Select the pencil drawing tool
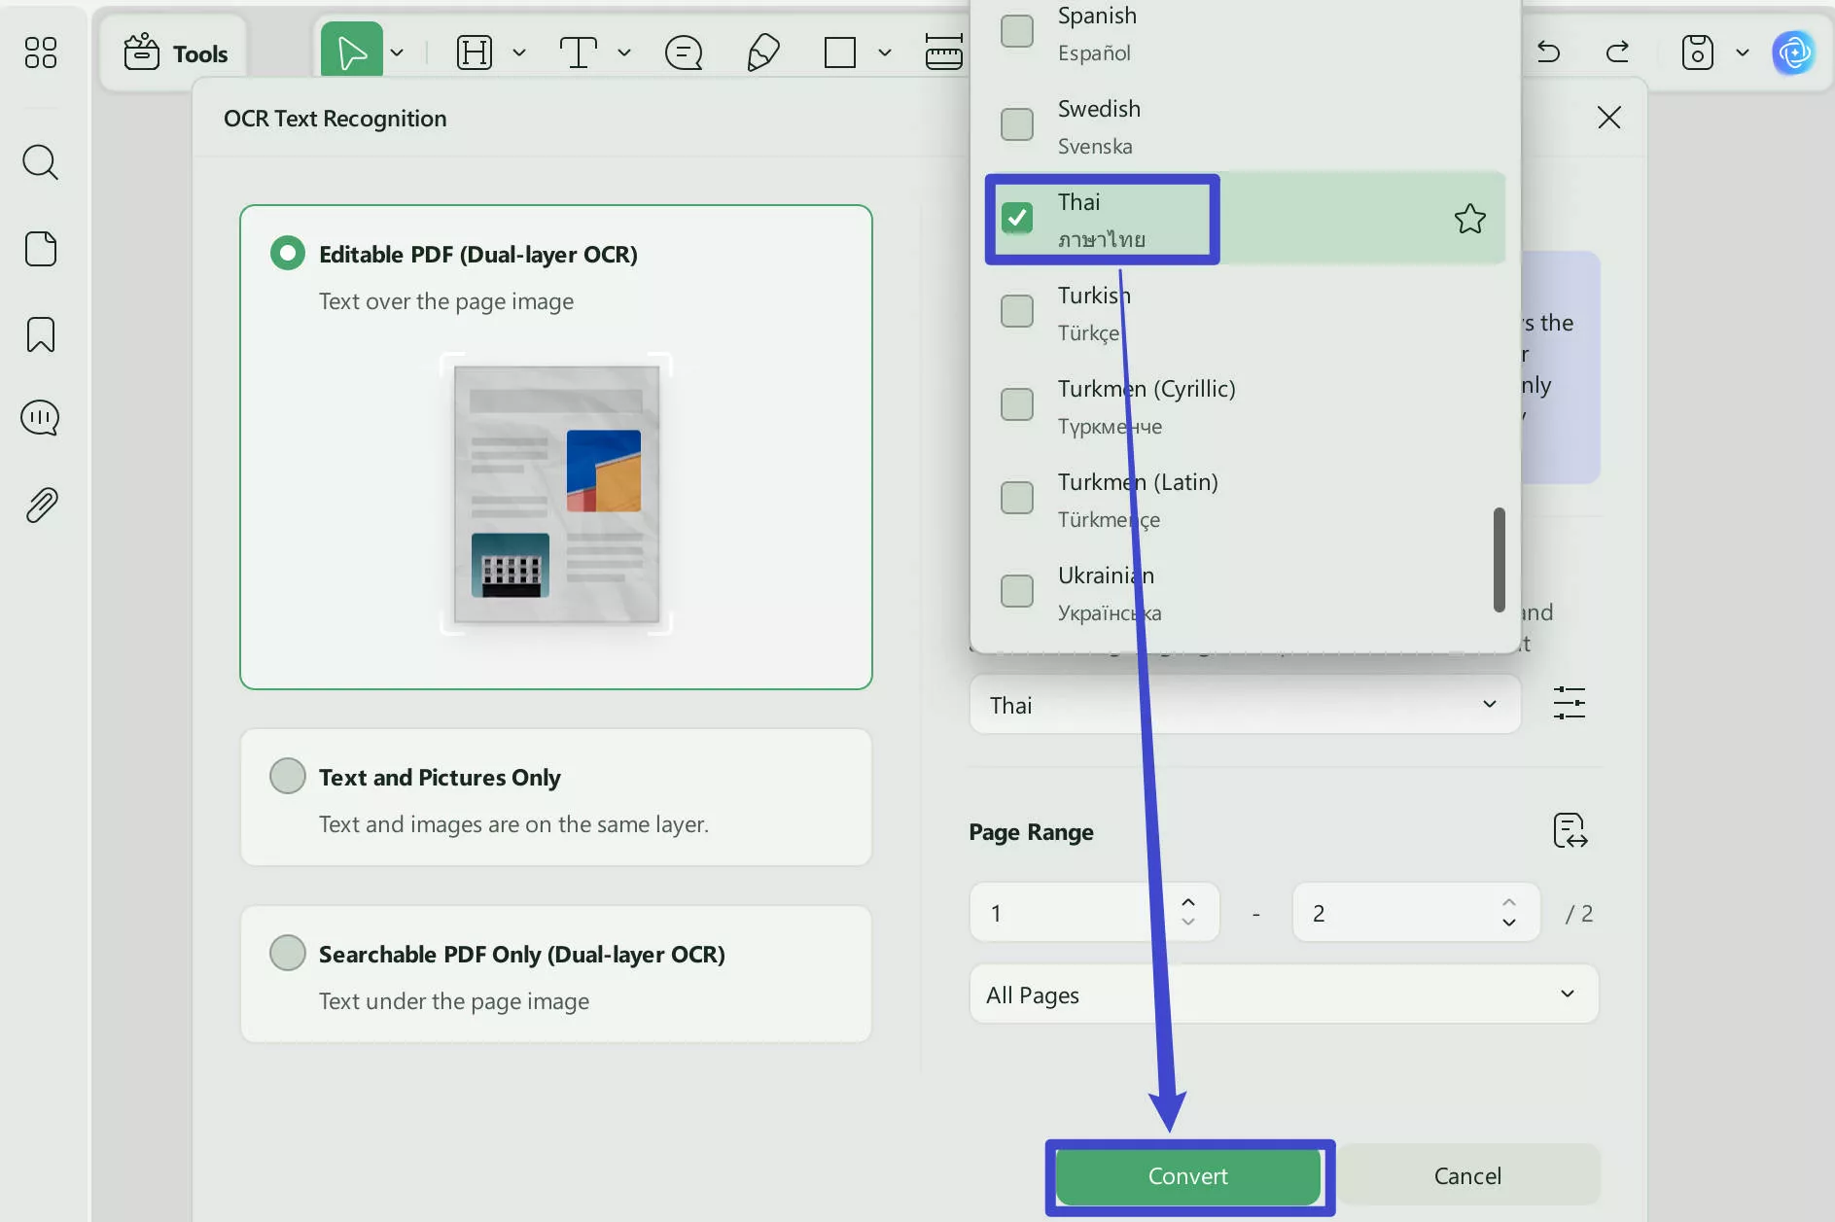The image size is (1835, 1222). point(763,52)
